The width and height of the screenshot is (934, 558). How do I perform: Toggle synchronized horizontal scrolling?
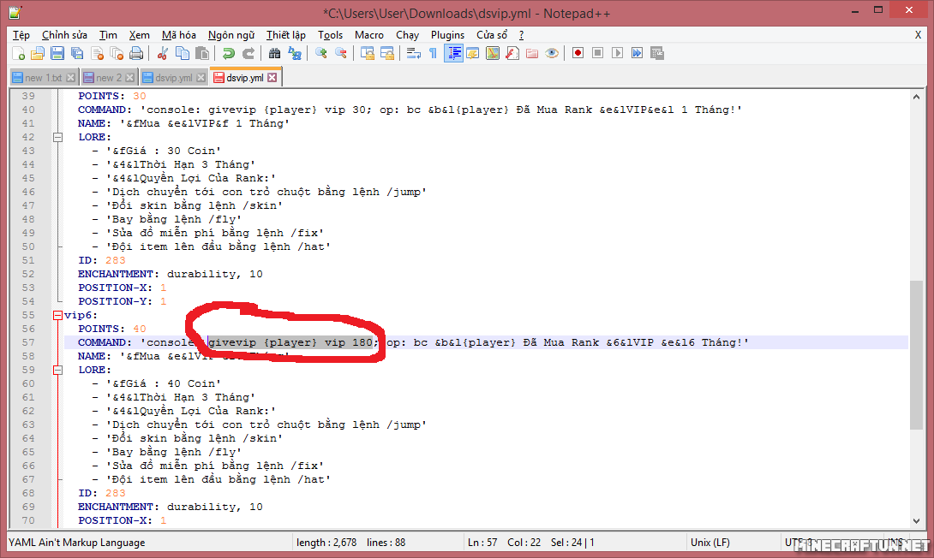pyautogui.click(x=387, y=54)
